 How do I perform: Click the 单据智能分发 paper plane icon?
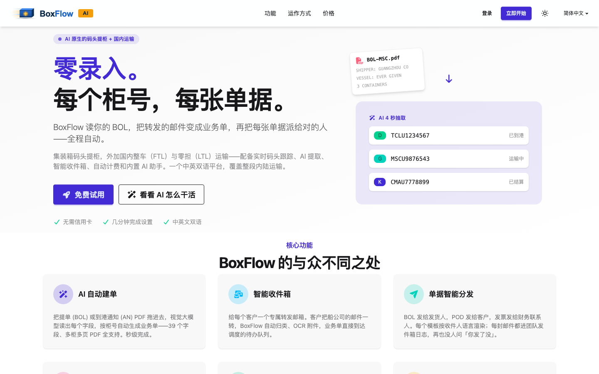point(414,294)
